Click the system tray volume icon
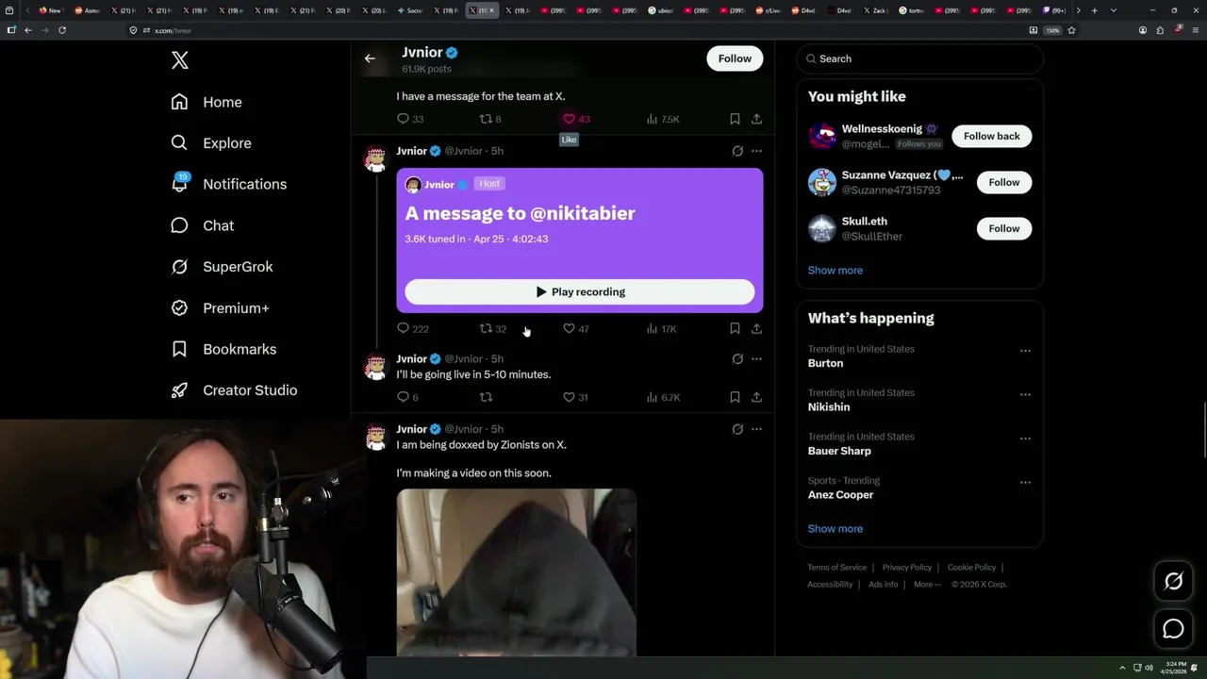Image resolution: width=1207 pixels, height=679 pixels. tap(1149, 669)
